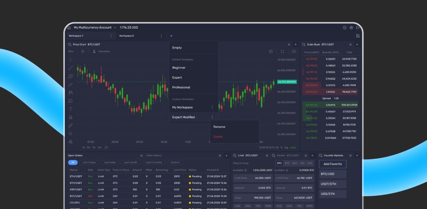Click the compare date-range icon below chart

[x=106, y=147]
